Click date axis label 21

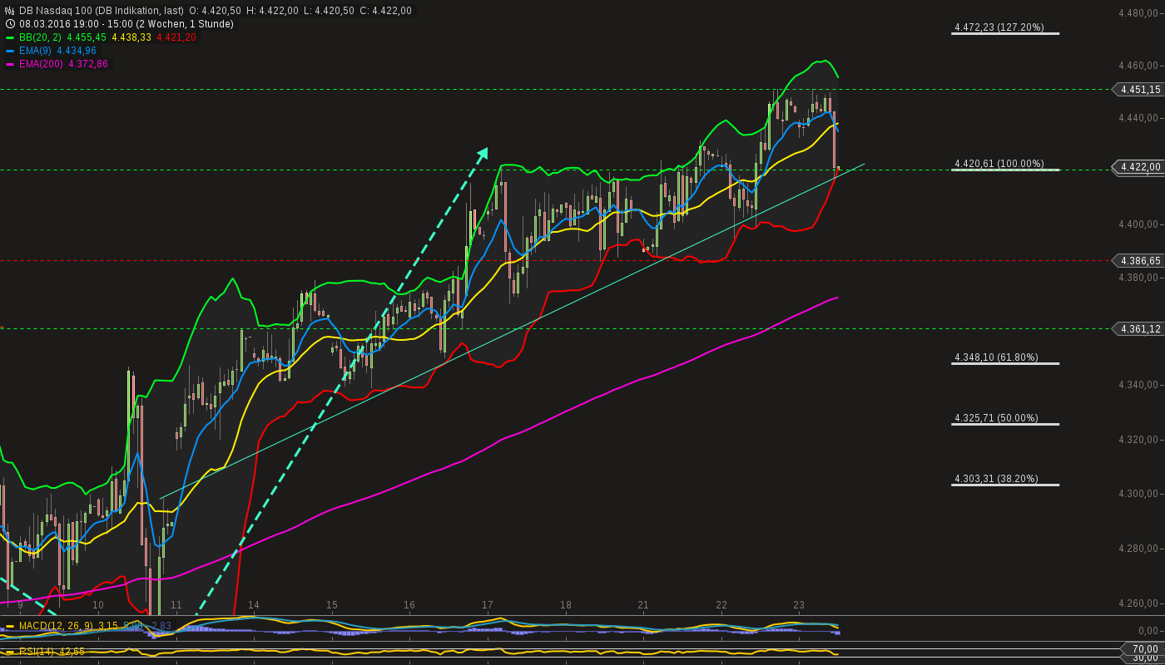point(643,605)
